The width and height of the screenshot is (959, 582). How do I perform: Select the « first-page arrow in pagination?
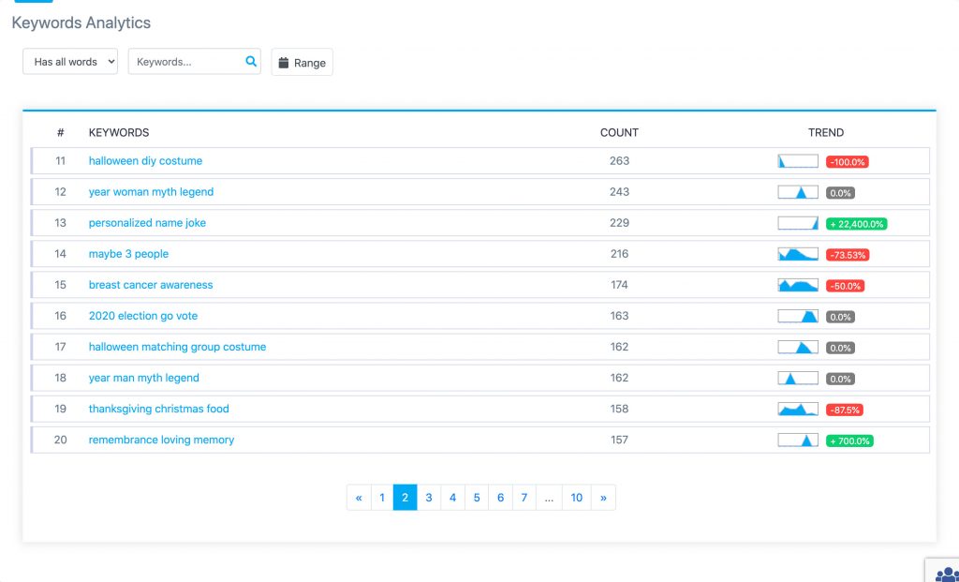[359, 497]
